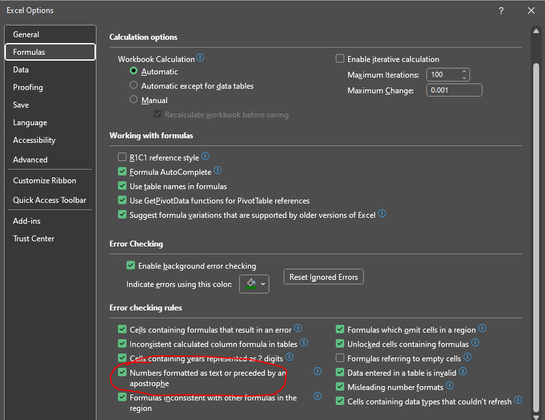Screen dimensions: 545x420
Task: Open the Add-ins category
Action: pyautogui.click(x=50, y=221)
